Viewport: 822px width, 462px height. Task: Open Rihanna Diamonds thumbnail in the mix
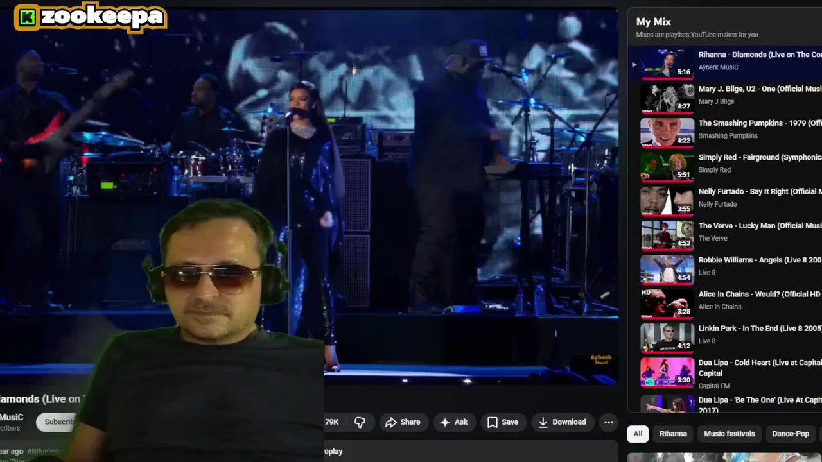click(667, 64)
